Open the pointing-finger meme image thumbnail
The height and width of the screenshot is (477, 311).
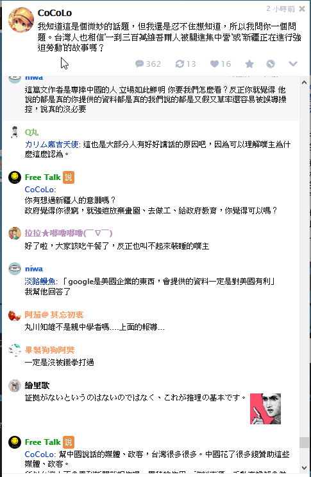pos(265,409)
